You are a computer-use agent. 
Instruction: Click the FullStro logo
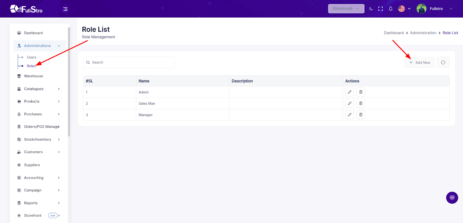(26, 9)
